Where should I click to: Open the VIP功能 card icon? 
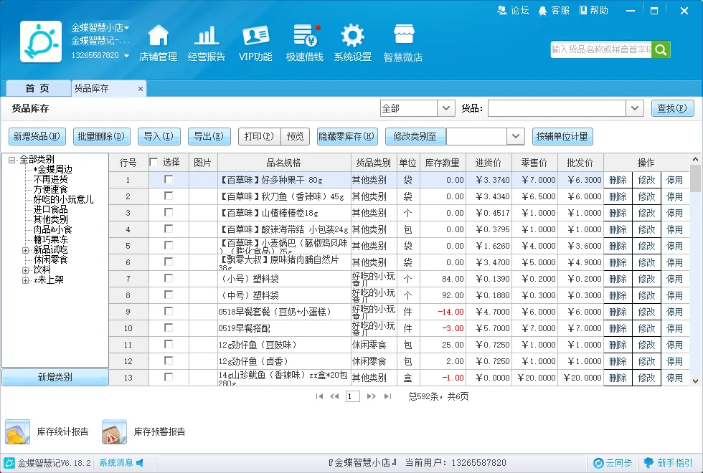[x=255, y=35]
